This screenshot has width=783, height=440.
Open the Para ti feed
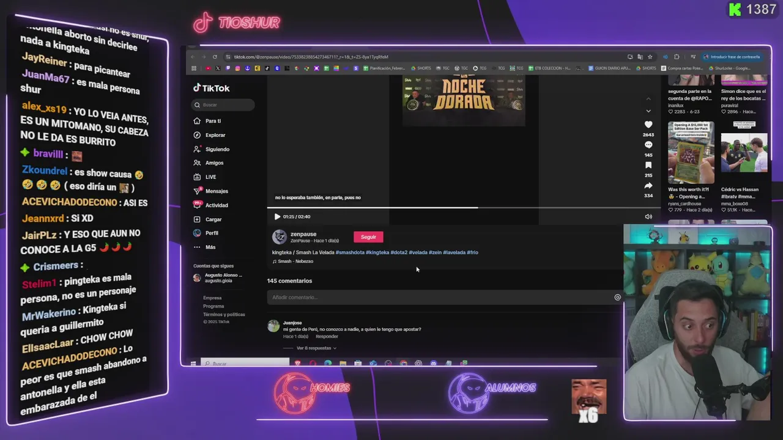213,121
